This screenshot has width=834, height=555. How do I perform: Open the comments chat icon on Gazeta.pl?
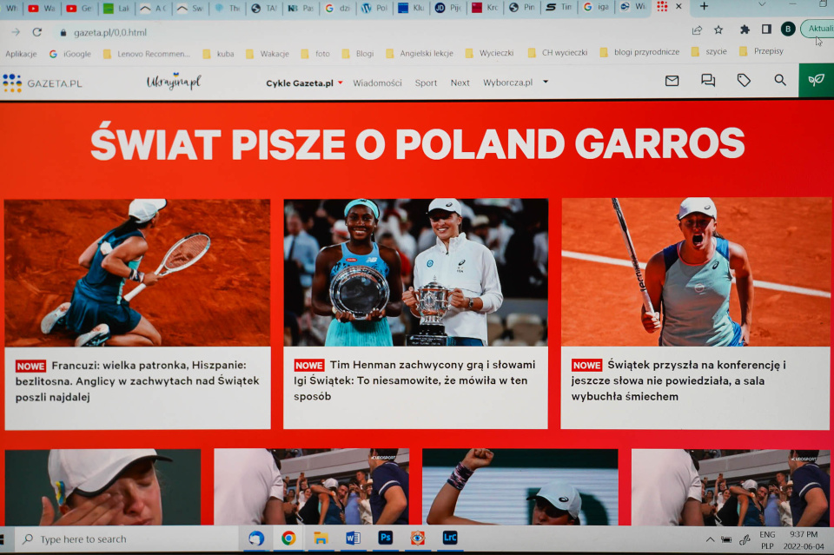pyautogui.click(x=708, y=80)
